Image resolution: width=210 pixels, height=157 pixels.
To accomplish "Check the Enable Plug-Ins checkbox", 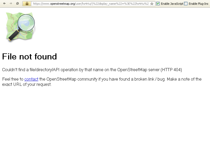I will click(186, 4).
